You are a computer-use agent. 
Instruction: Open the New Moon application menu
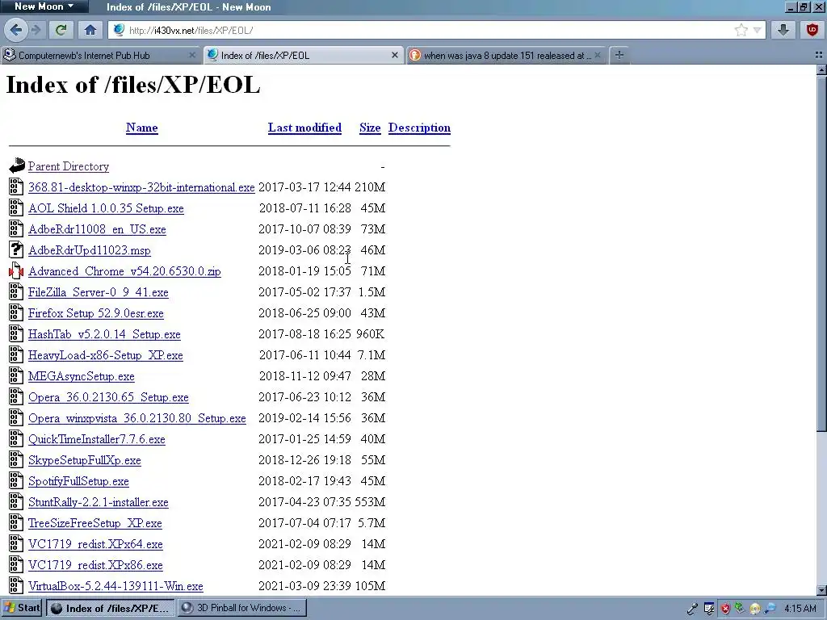pos(44,6)
